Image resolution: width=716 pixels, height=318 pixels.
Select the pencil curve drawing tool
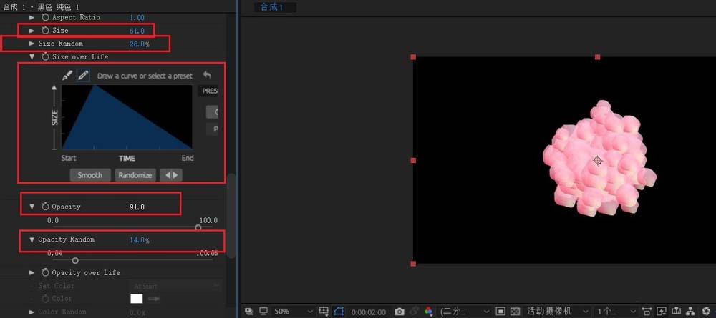click(x=83, y=75)
